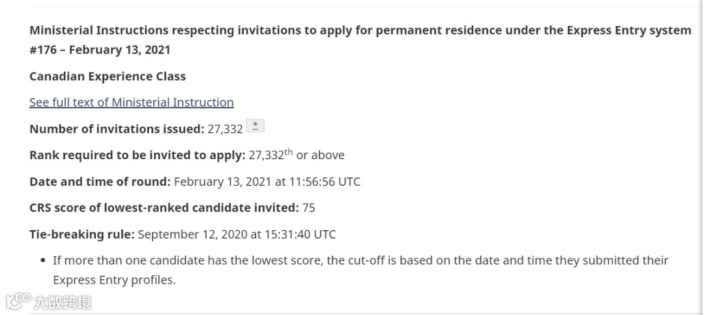Click the Ministerial Instructions heading title

click(x=360, y=31)
